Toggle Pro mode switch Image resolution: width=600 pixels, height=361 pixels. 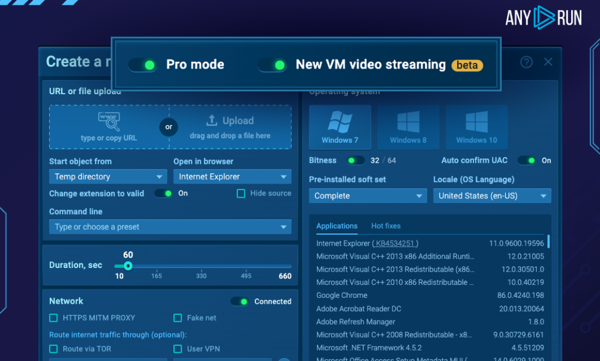click(x=143, y=65)
